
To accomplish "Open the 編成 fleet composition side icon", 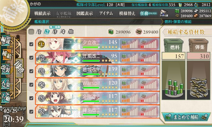I will [6, 40].
